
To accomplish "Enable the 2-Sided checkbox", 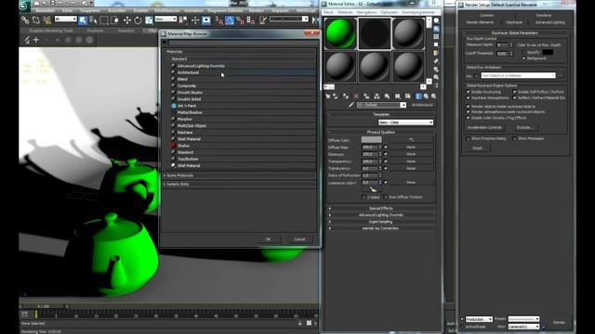I will [364, 197].
